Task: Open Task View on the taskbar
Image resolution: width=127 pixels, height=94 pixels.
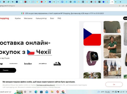Action: pos(30,92)
